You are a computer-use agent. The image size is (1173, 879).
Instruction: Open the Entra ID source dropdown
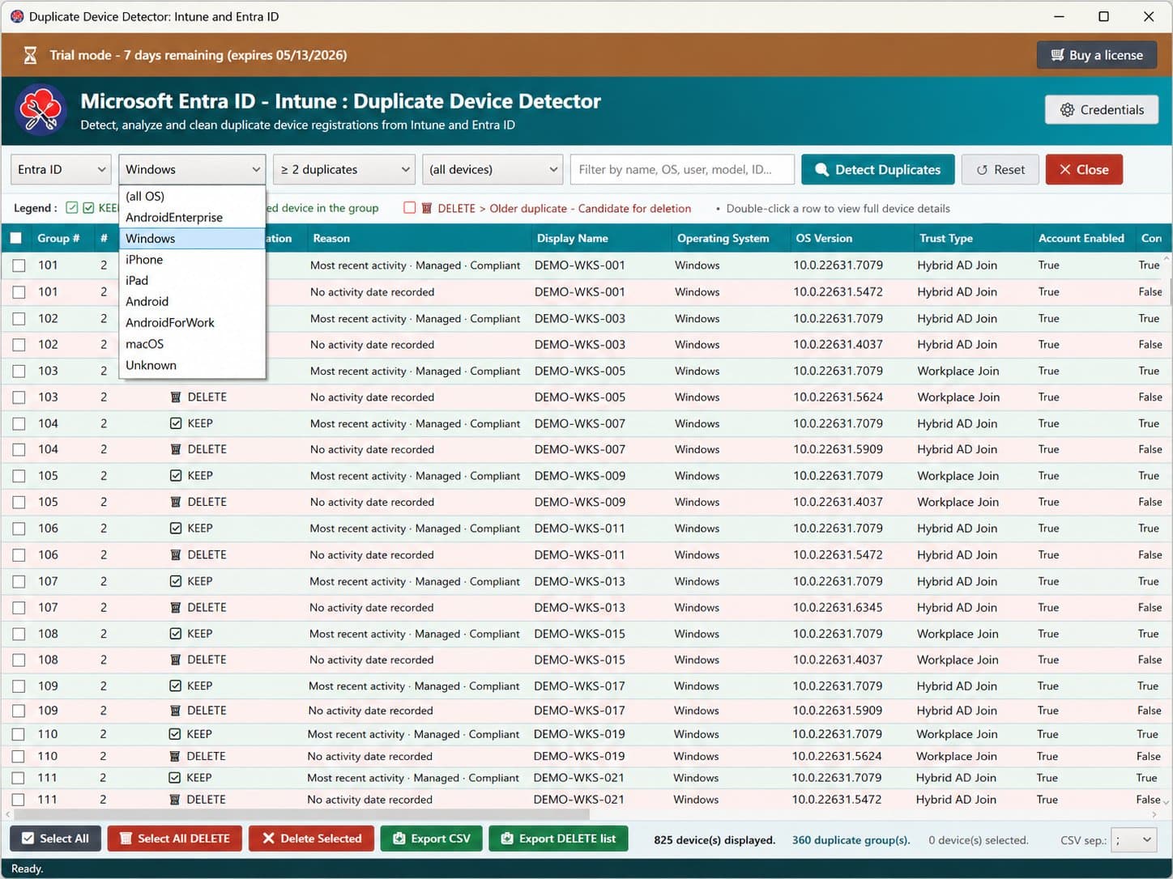point(61,169)
